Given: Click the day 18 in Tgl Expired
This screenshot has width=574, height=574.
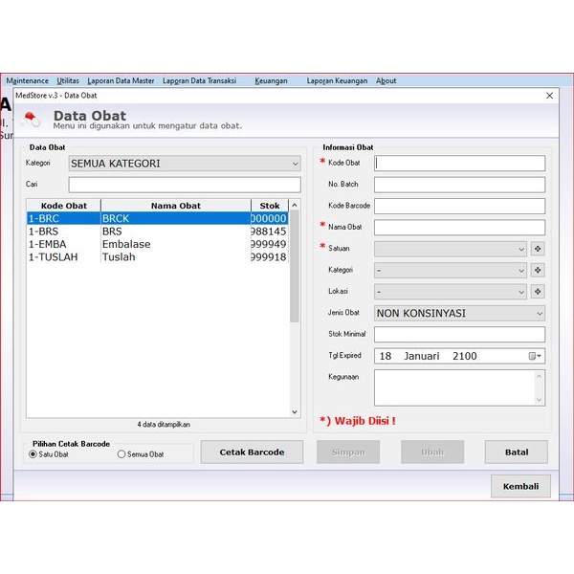Looking at the screenshot, I should pos(386,356).
